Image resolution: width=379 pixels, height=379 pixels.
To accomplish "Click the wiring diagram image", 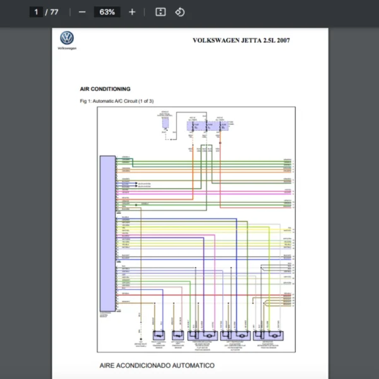I will coord(196,229).
